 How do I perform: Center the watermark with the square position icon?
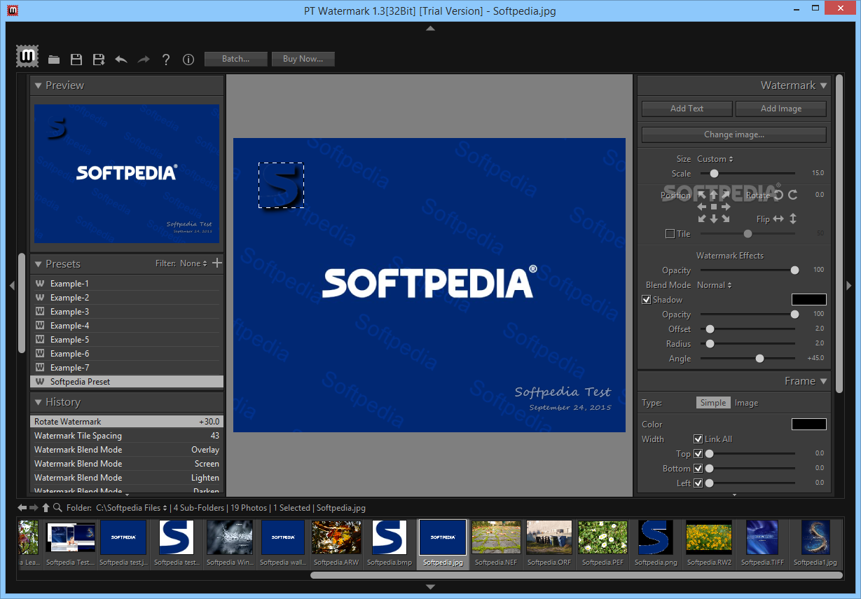714,207
